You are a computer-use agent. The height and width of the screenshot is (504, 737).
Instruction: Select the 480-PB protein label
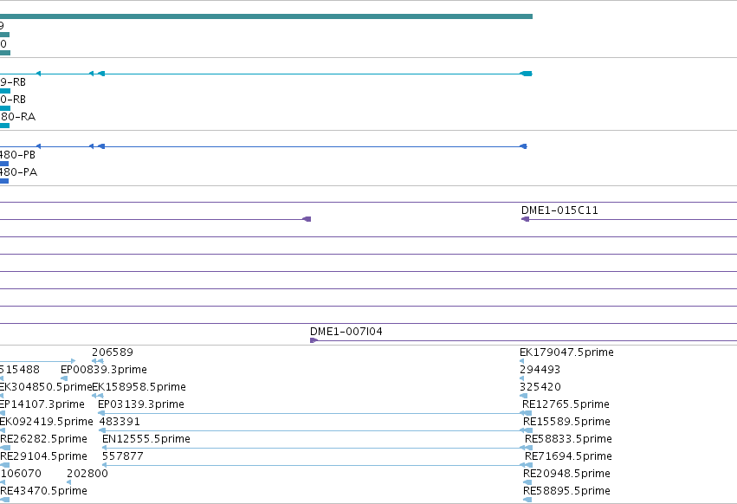[x=17, y=155]
